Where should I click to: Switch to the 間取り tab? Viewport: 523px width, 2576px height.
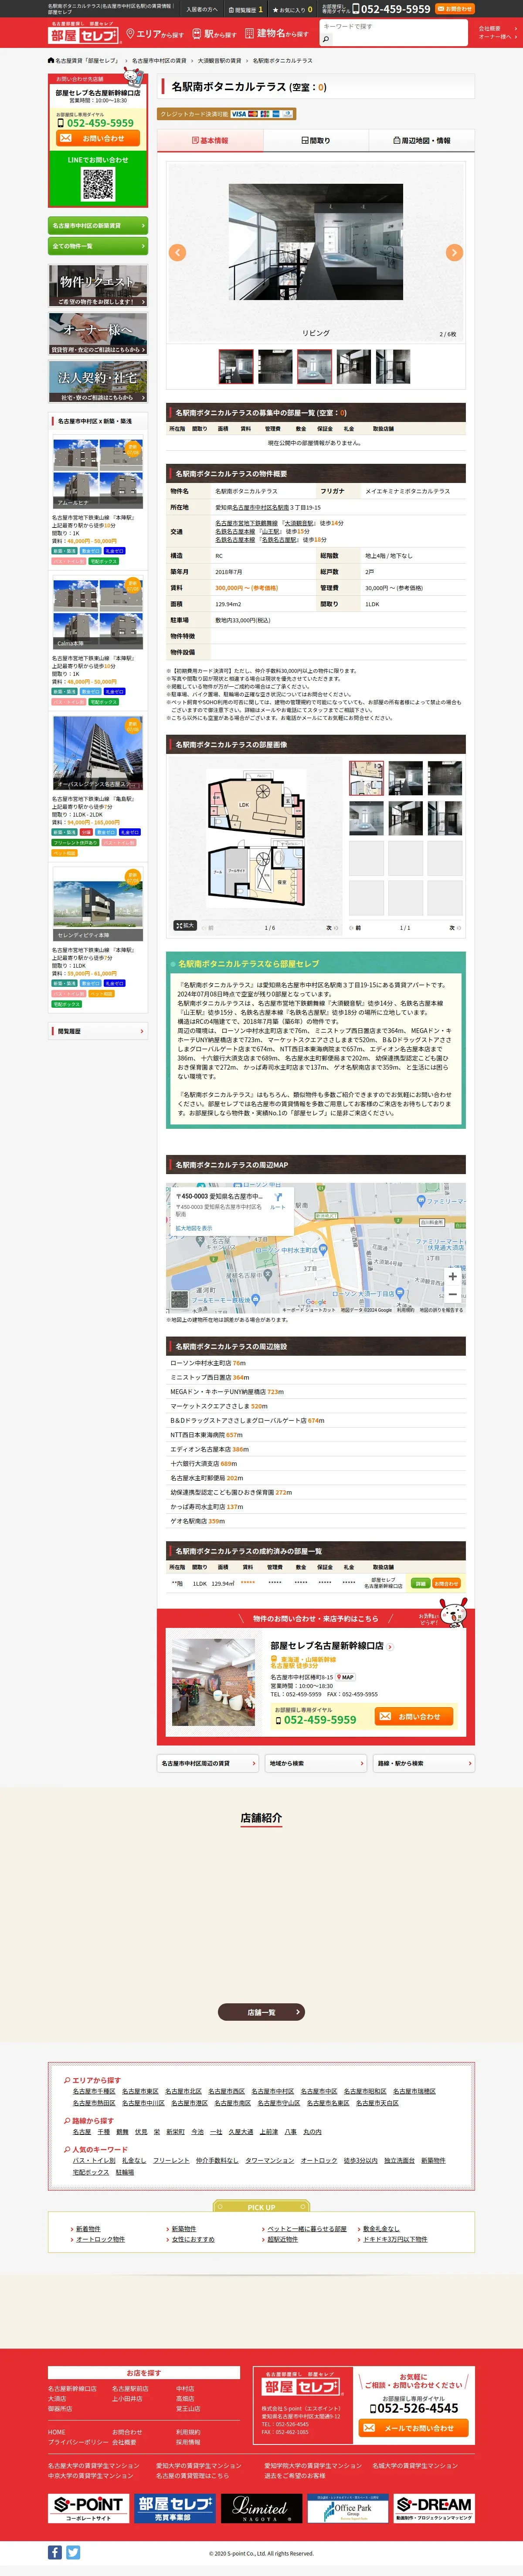[316, 141]
